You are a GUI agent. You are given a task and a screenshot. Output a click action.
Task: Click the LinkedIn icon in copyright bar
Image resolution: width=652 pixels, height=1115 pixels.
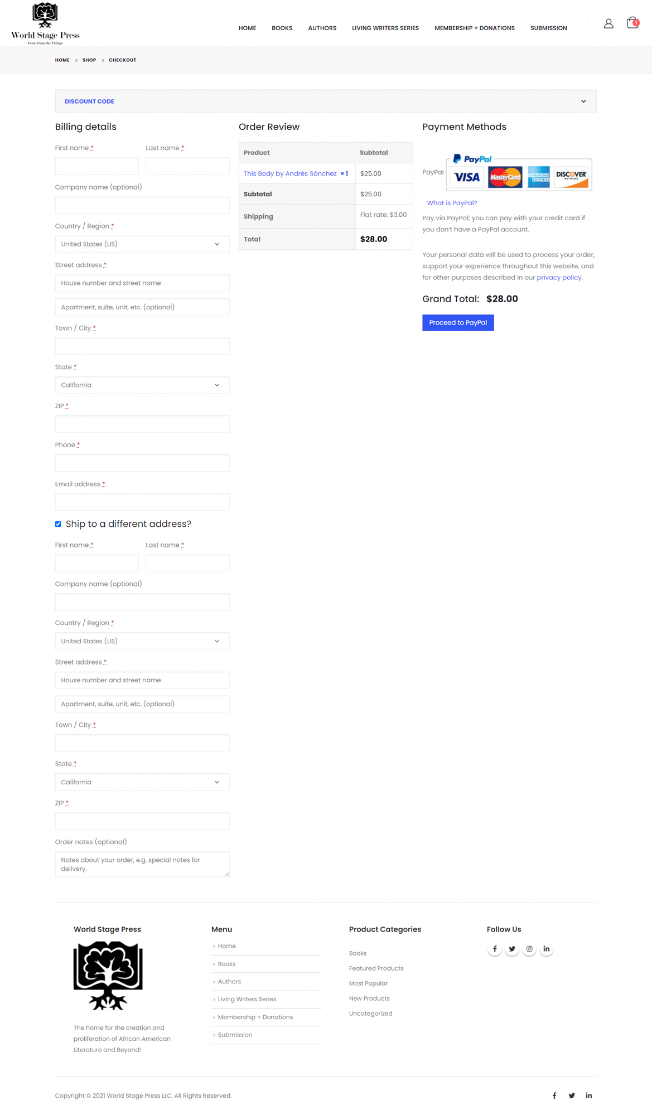[x=588, y=1095]
